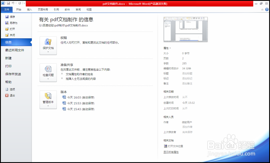
Task: Select the 信息 backstage section
Action: pyautogui.click(x=16, y=42)
